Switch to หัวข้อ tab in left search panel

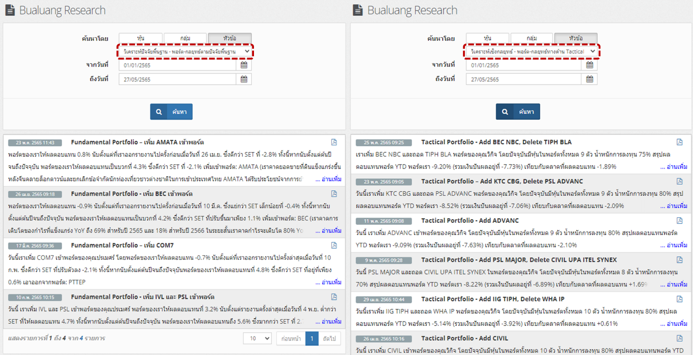pos(230,38)
